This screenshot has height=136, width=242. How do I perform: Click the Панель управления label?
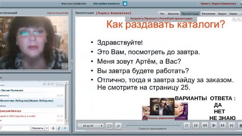coord(161,118)
